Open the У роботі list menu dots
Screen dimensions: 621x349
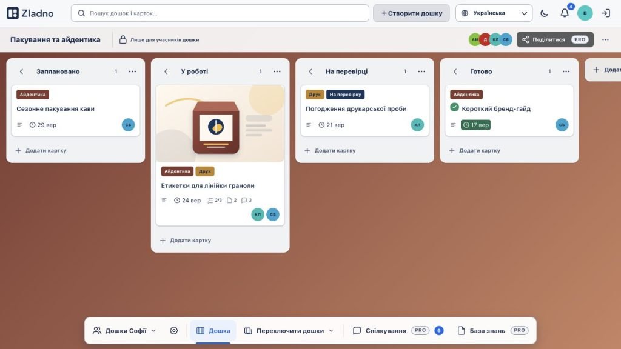click(x=277, y=71)
